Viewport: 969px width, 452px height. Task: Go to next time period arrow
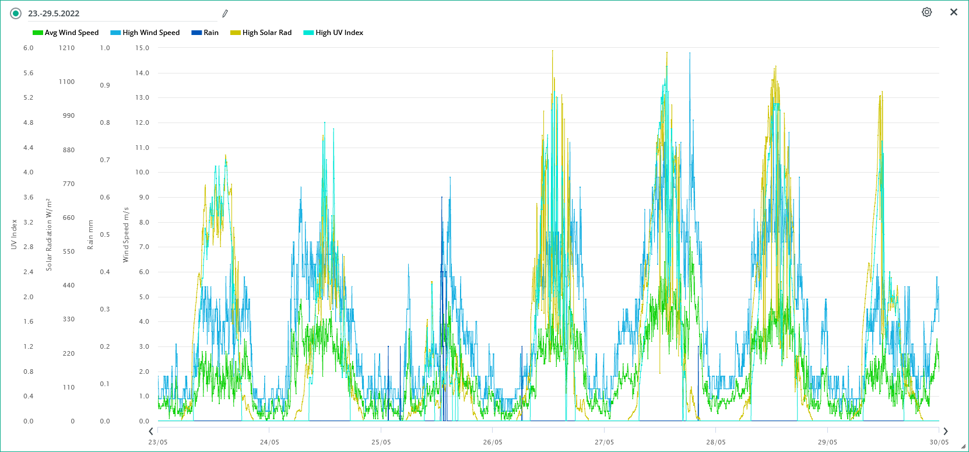point(946,432)
